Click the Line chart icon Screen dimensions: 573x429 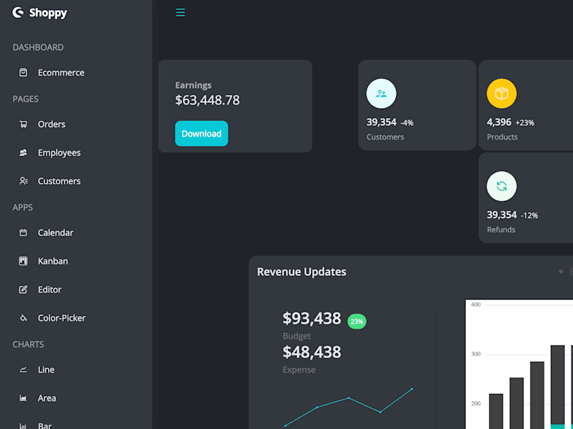coord(23,370)
